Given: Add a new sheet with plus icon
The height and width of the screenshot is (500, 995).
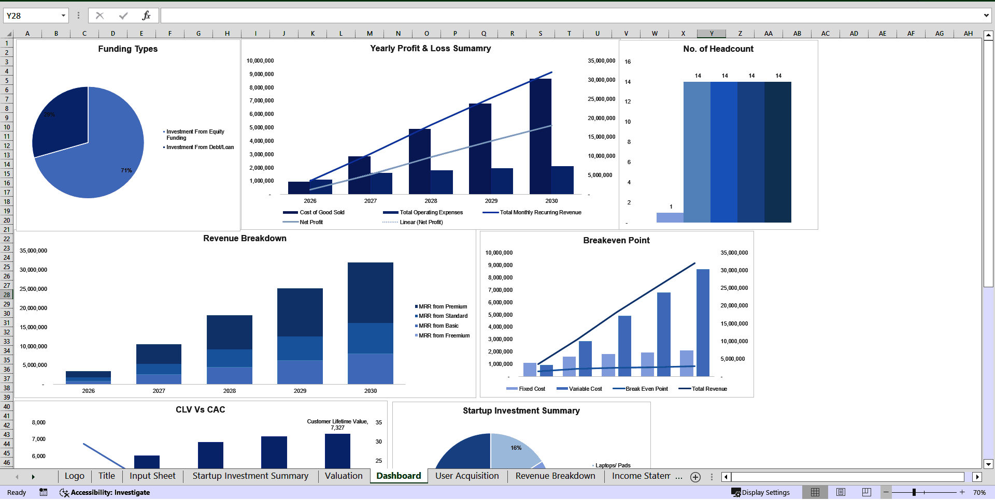Looking at the screenshot, I should pyautogui.click(x=695, y=477).
